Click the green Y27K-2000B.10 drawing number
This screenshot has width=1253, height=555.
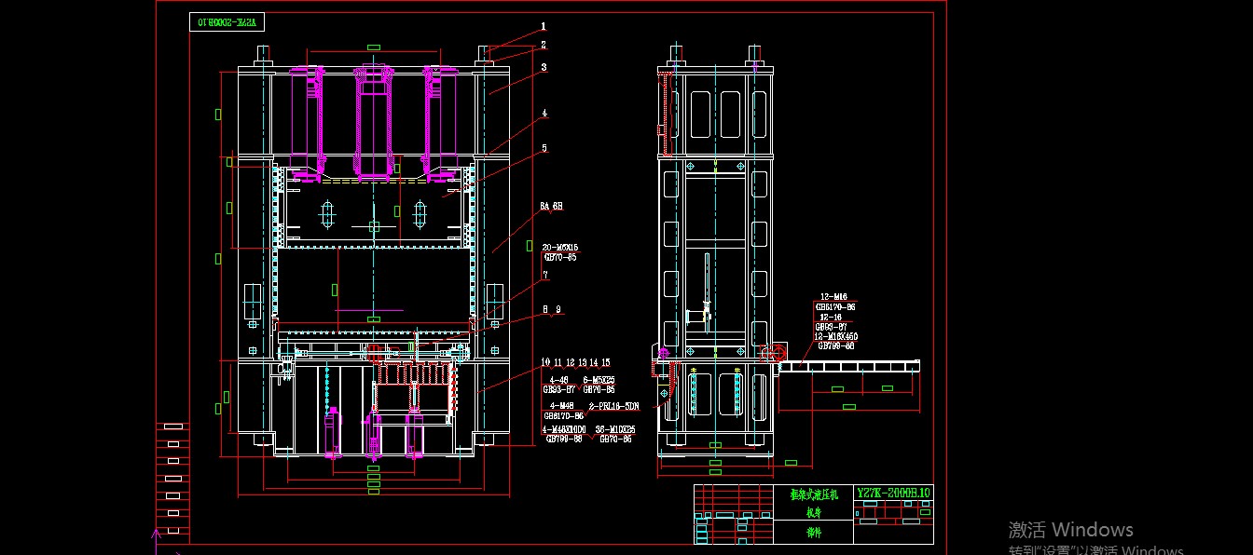pos(893,493)
